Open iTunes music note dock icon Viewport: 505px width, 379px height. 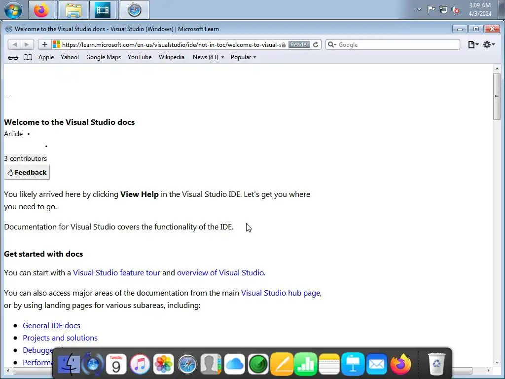(x=140, y=364)
